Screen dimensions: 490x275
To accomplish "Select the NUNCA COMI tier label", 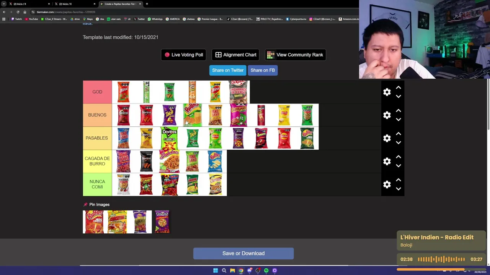I will pyautogui.click(x=97, y=184).
